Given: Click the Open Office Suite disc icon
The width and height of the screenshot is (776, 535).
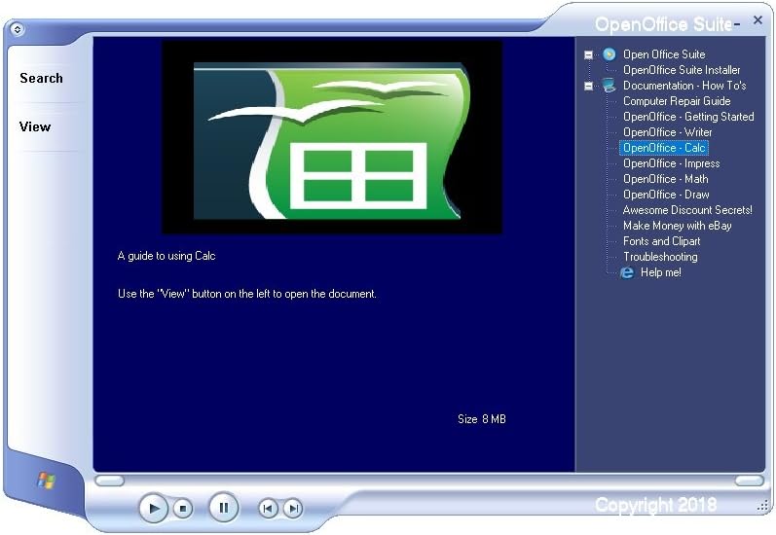Looking at the screenshot, I should tap(609, 54).
